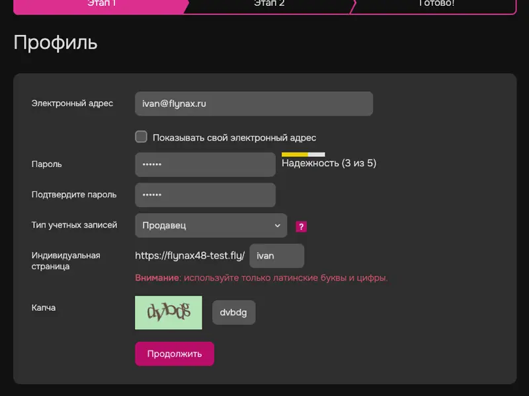The image size is (529, 396).
Task: Focus the email field containing ivan@flynax.ru
Action: pyautogui.click(x=254, y=104)
